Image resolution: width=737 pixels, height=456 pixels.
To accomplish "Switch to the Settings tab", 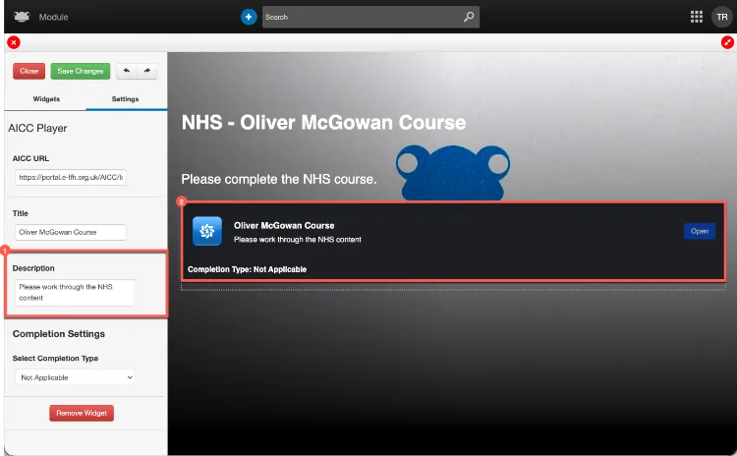I will (x=125, y=98).
